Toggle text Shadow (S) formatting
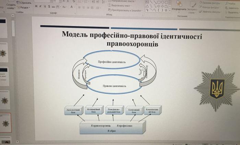The width and height of the screenshot is (240, 145). click(x=49, y=6)
